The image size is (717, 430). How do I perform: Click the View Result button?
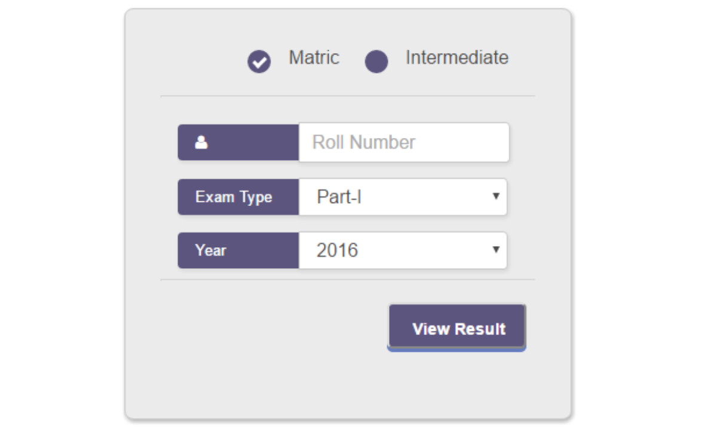pos(456,327)
